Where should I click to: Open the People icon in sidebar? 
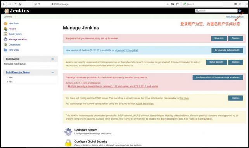[5, 29]
